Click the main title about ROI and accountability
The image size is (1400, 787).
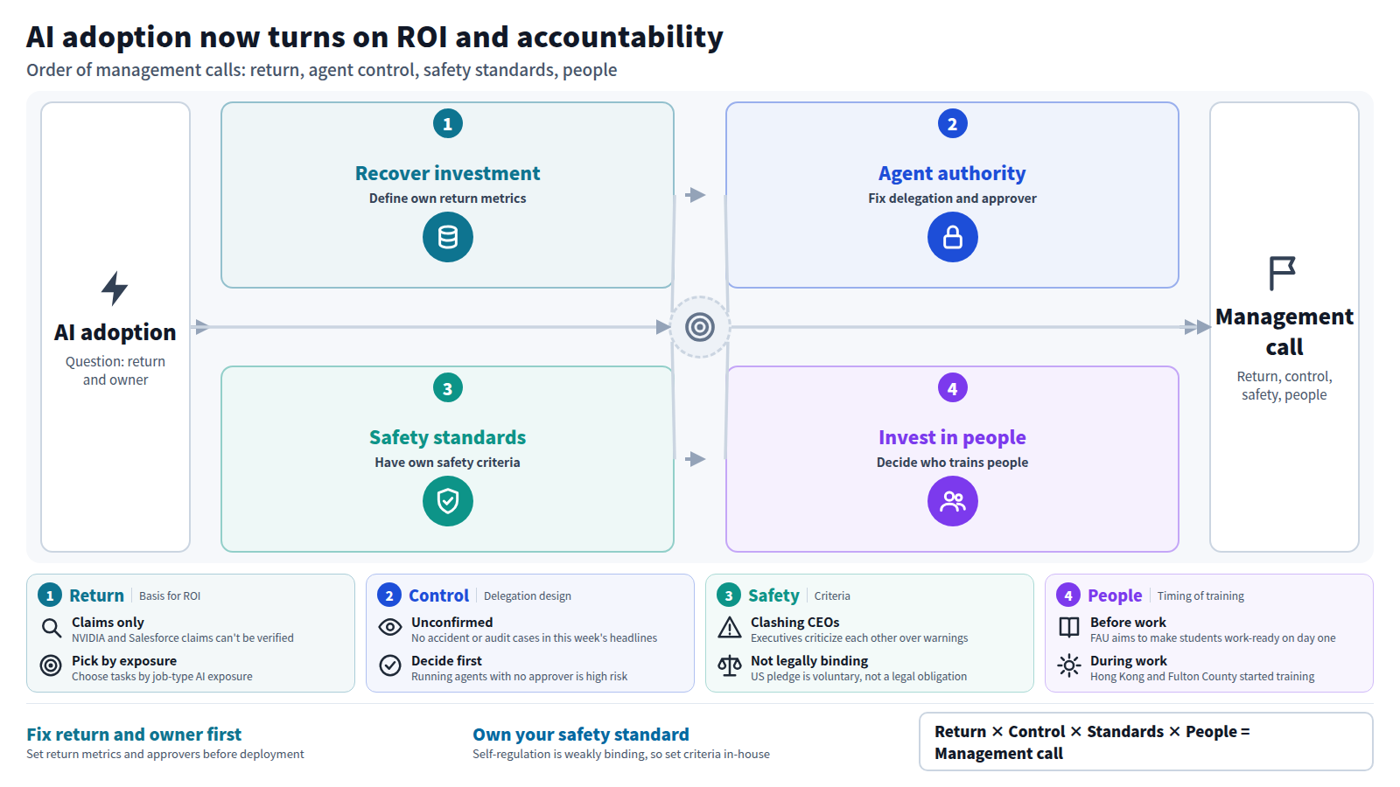374,37
